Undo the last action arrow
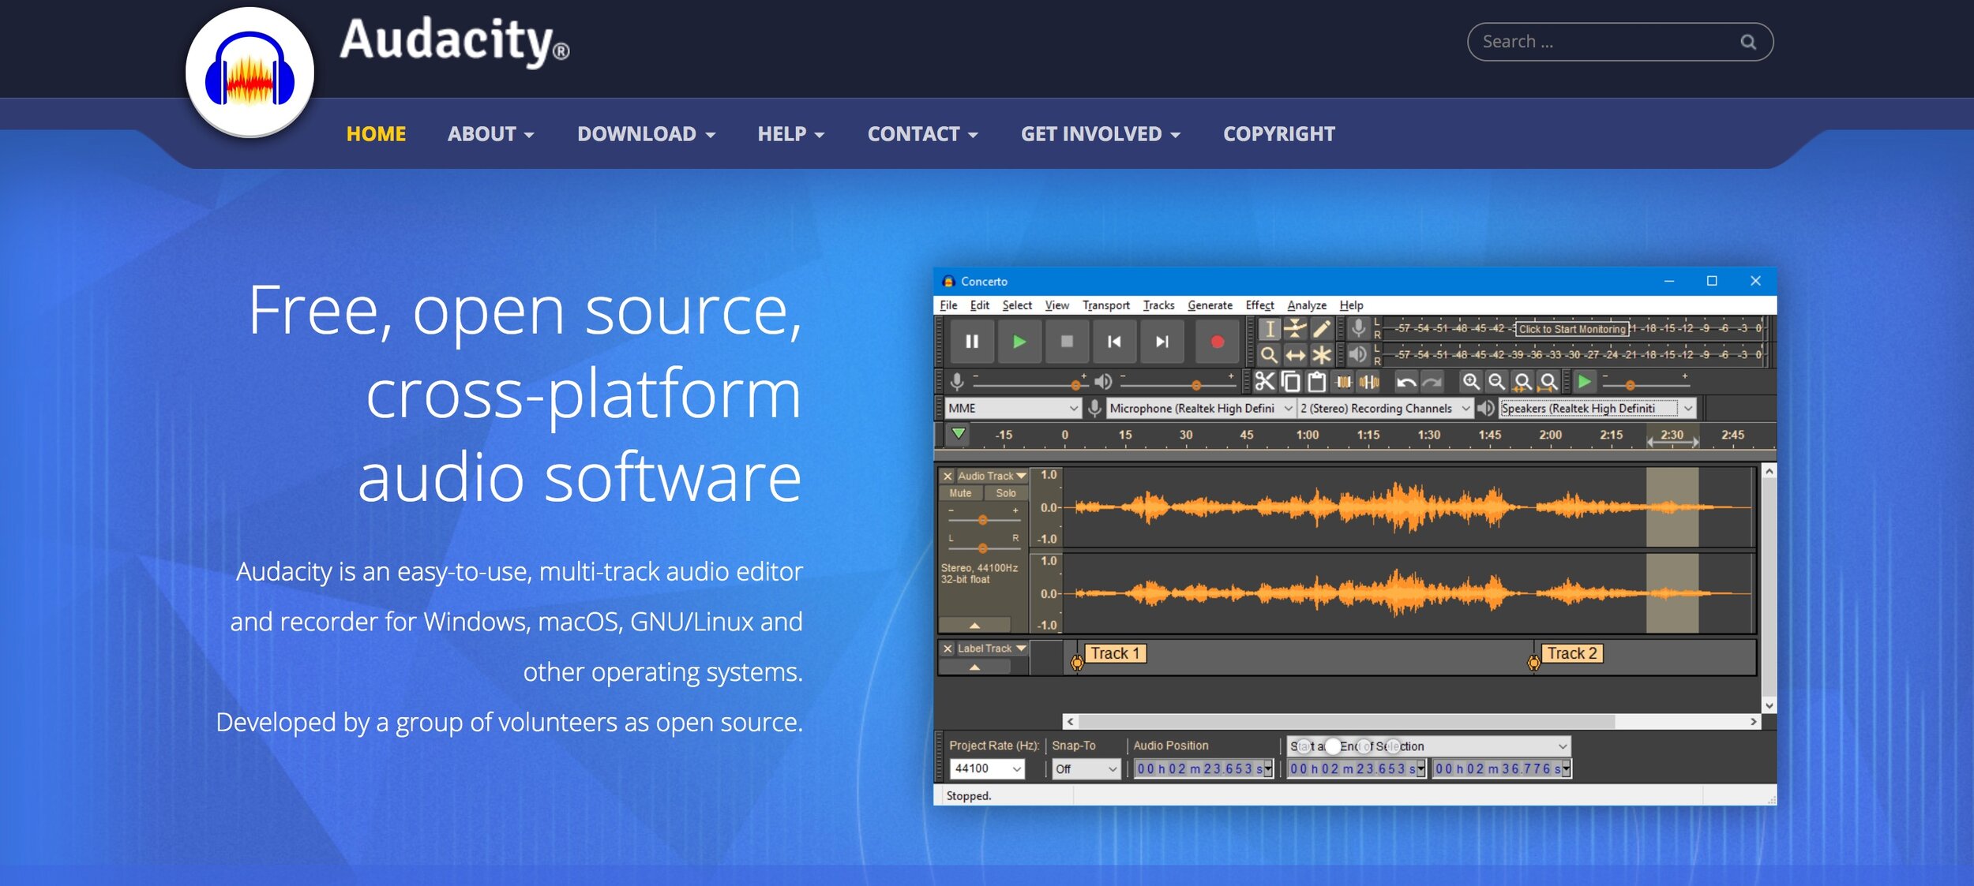This screenshot has height=886, width=1974. pyautogui.click(x=1405, y=382)
